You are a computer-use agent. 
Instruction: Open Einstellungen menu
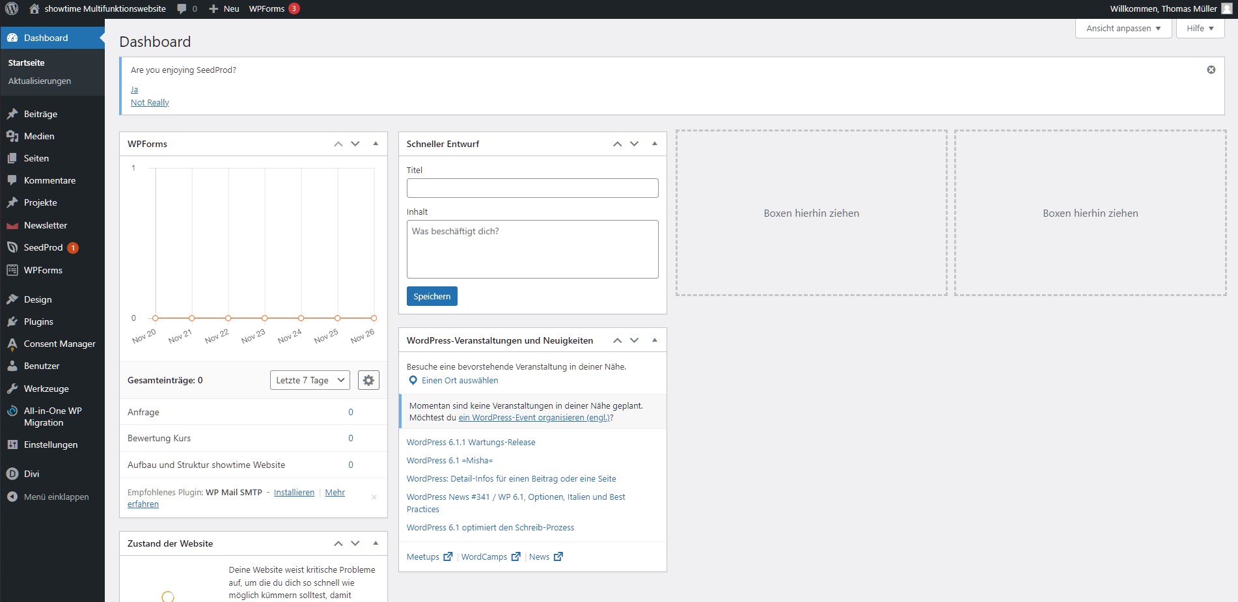(x=52, y=445)
